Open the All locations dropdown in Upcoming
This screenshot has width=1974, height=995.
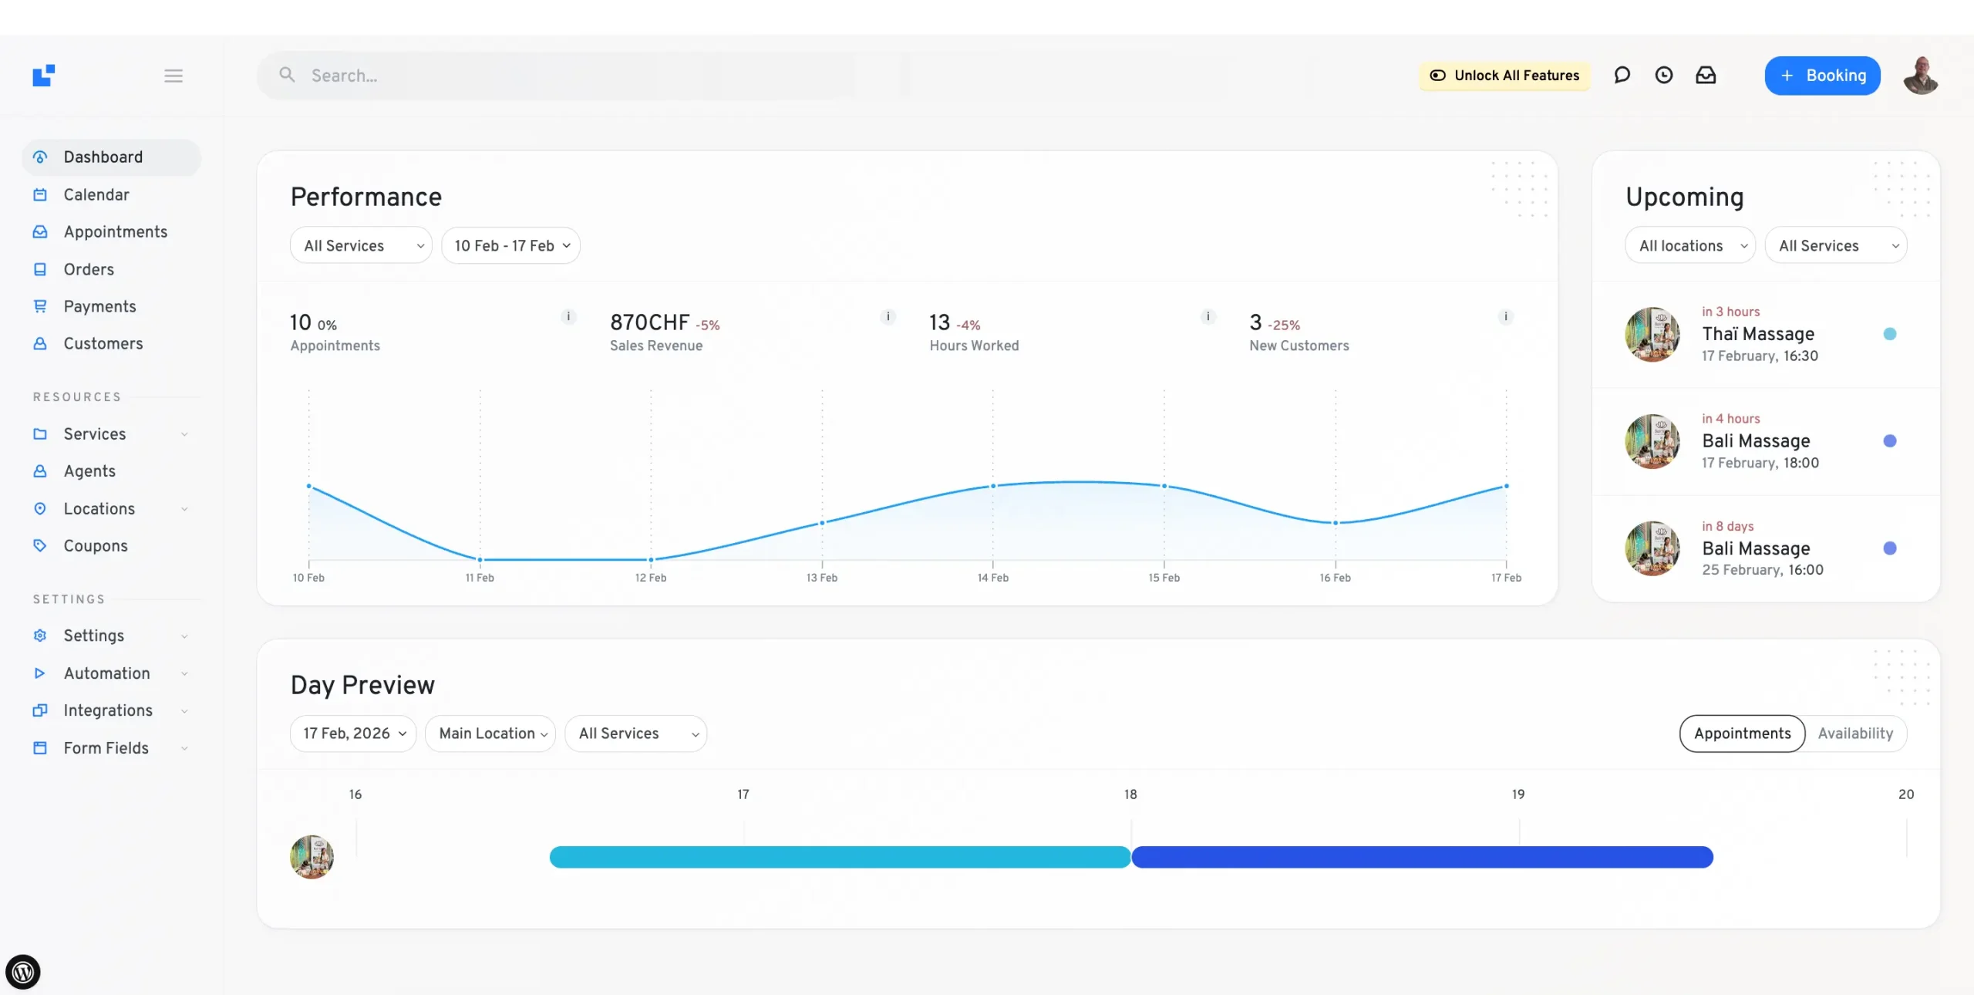point(1690,246)
